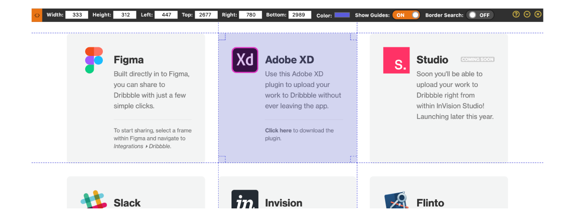Open the help question mark icon
The height and width of the screenshot is (217, 574).
(x=516, y=14)
